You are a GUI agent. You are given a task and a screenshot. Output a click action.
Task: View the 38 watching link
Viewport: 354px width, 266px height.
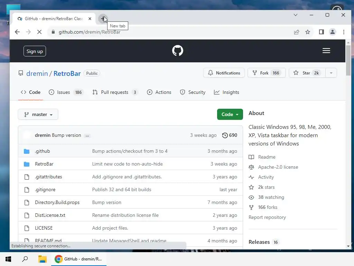coord(267,197)
